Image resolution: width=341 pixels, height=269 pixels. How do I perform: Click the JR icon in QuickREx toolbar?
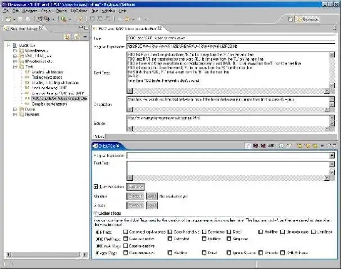coord(271,145)
